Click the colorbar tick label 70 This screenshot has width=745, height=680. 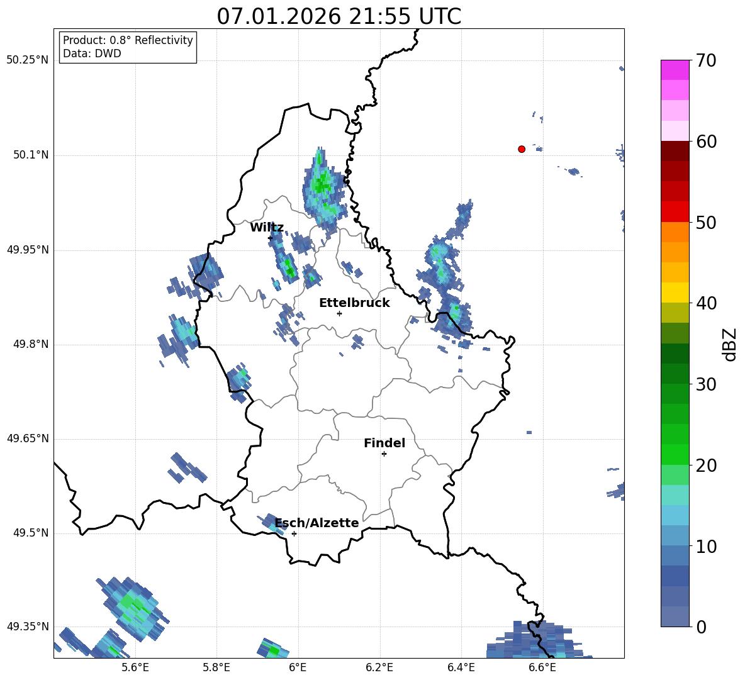pos(706,61)
